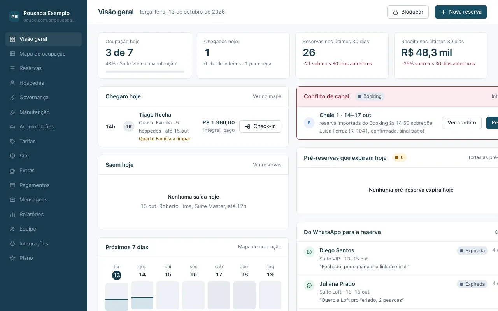
Task: Click the Pagamentos card icon
Action: 12,185
